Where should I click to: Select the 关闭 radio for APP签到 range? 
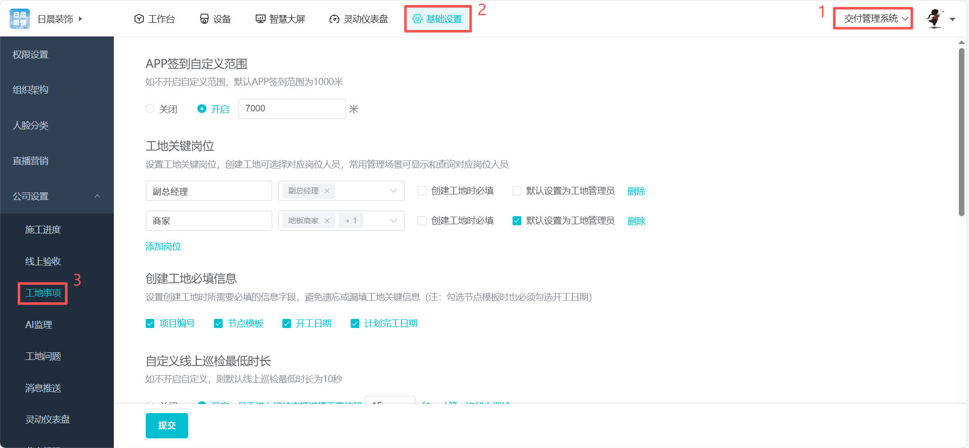[x=150, y=109]
